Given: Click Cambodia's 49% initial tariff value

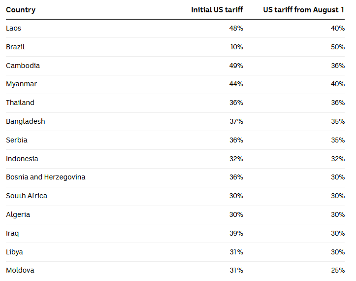Looking at the screenshot, I should pos(236,66).
